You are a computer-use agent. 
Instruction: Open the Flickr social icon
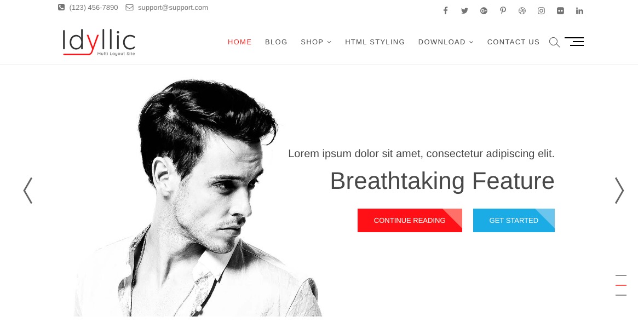point(560,10)
